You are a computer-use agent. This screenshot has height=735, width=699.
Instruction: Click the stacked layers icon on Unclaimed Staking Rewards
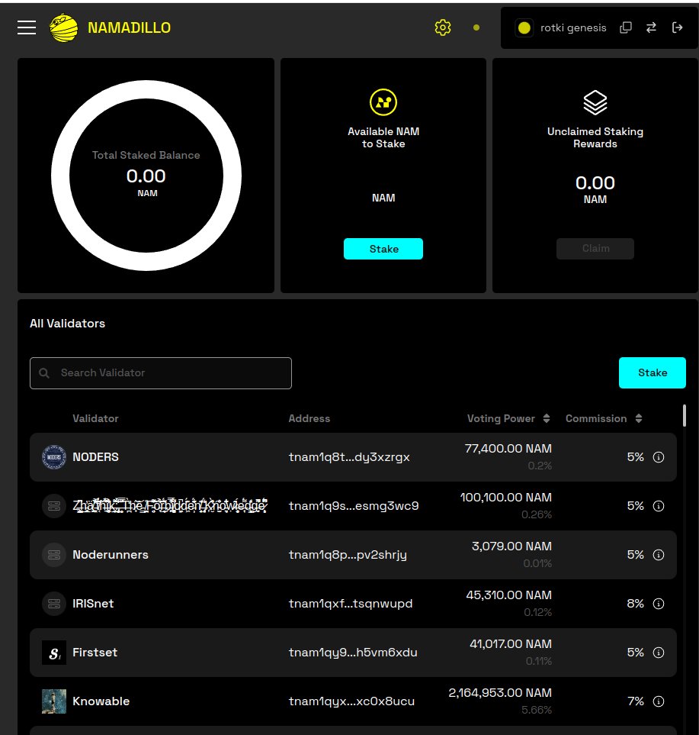[x=595, y=102]
